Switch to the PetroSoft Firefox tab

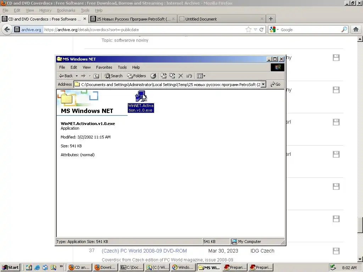[133, 19]
